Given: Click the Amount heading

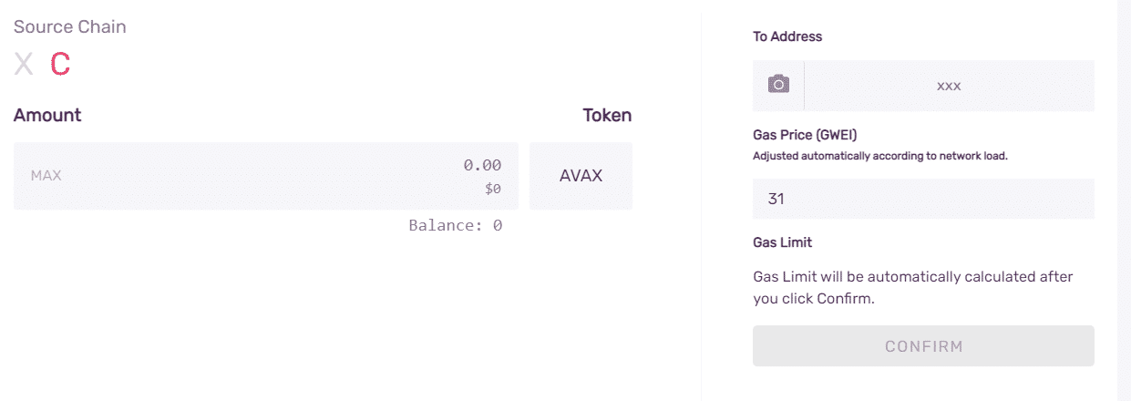Looking at the screenshot, I should point(47,115).
